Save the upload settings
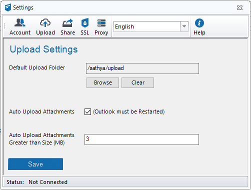Image resolution: width=251 pixels, height=190 pixels. (35, 164)
